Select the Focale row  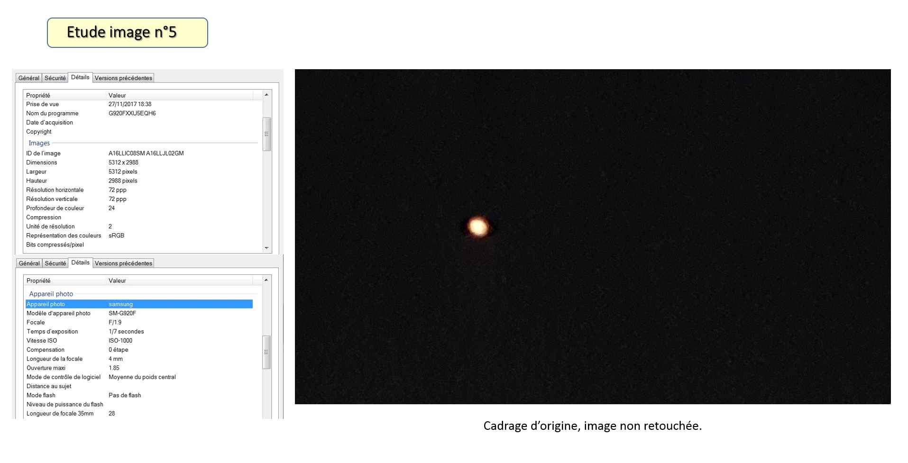point(139,322)
